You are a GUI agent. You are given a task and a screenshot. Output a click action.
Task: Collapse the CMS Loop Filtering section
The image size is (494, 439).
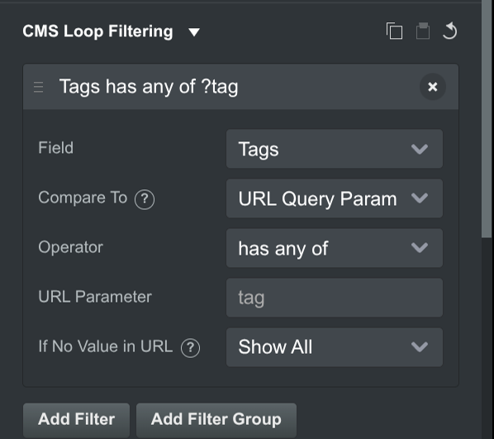[x=194, y=32]
